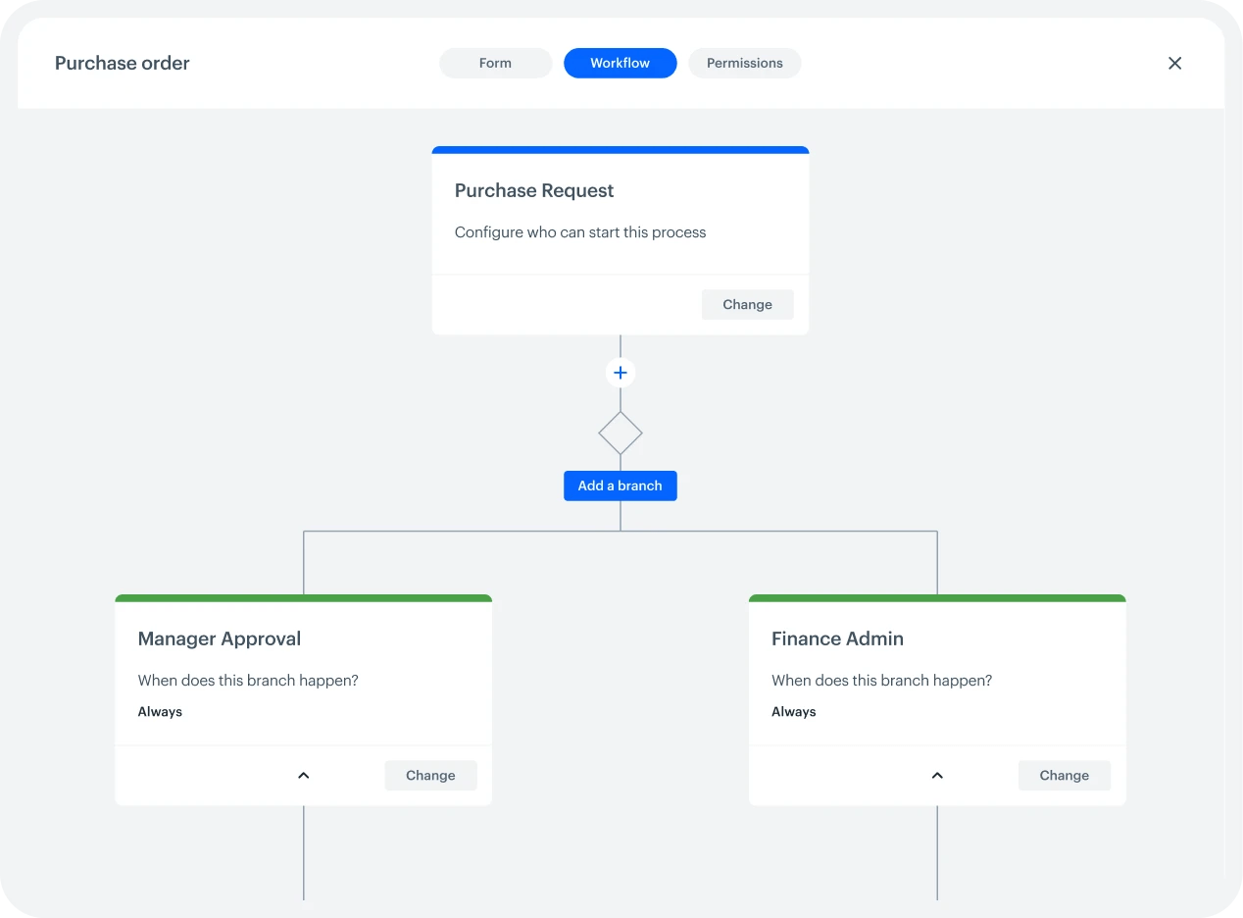Collapse the Manager Approval branch chevron
This screenshot has width=1243, height=918.
tap(304, 775)
